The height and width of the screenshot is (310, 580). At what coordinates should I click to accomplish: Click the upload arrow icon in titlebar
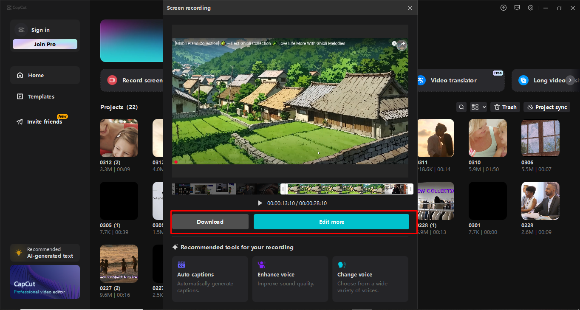tap(503, 7)
